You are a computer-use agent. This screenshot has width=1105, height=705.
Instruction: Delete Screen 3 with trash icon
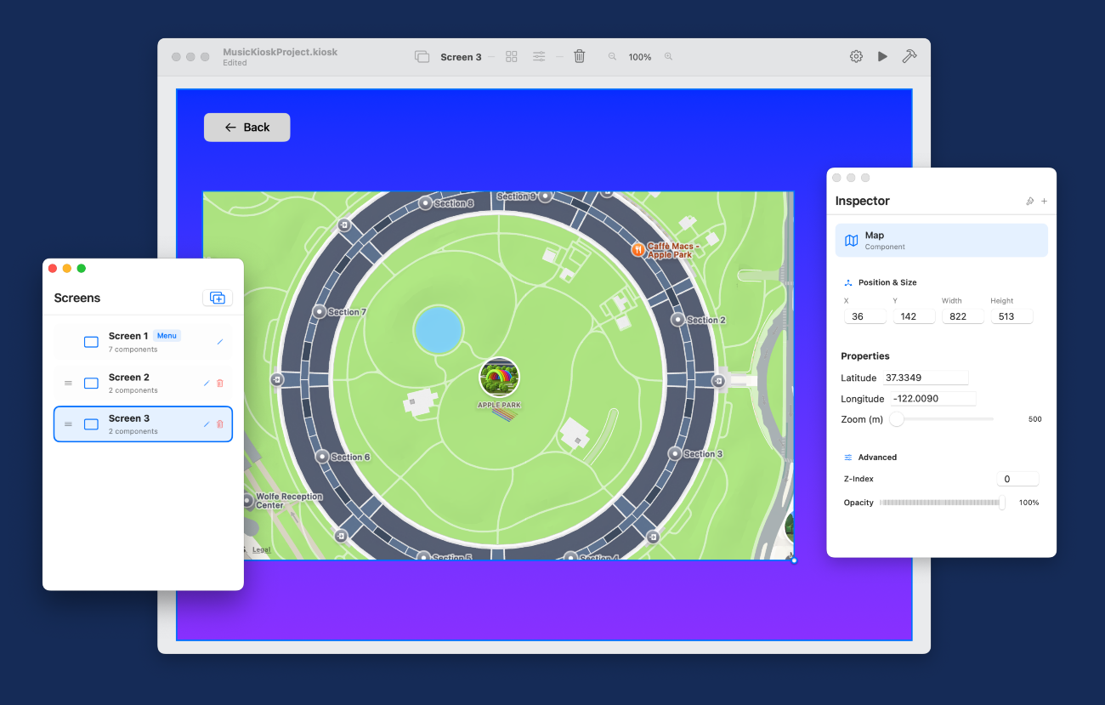pyautogui.click(x=220, y=424)
